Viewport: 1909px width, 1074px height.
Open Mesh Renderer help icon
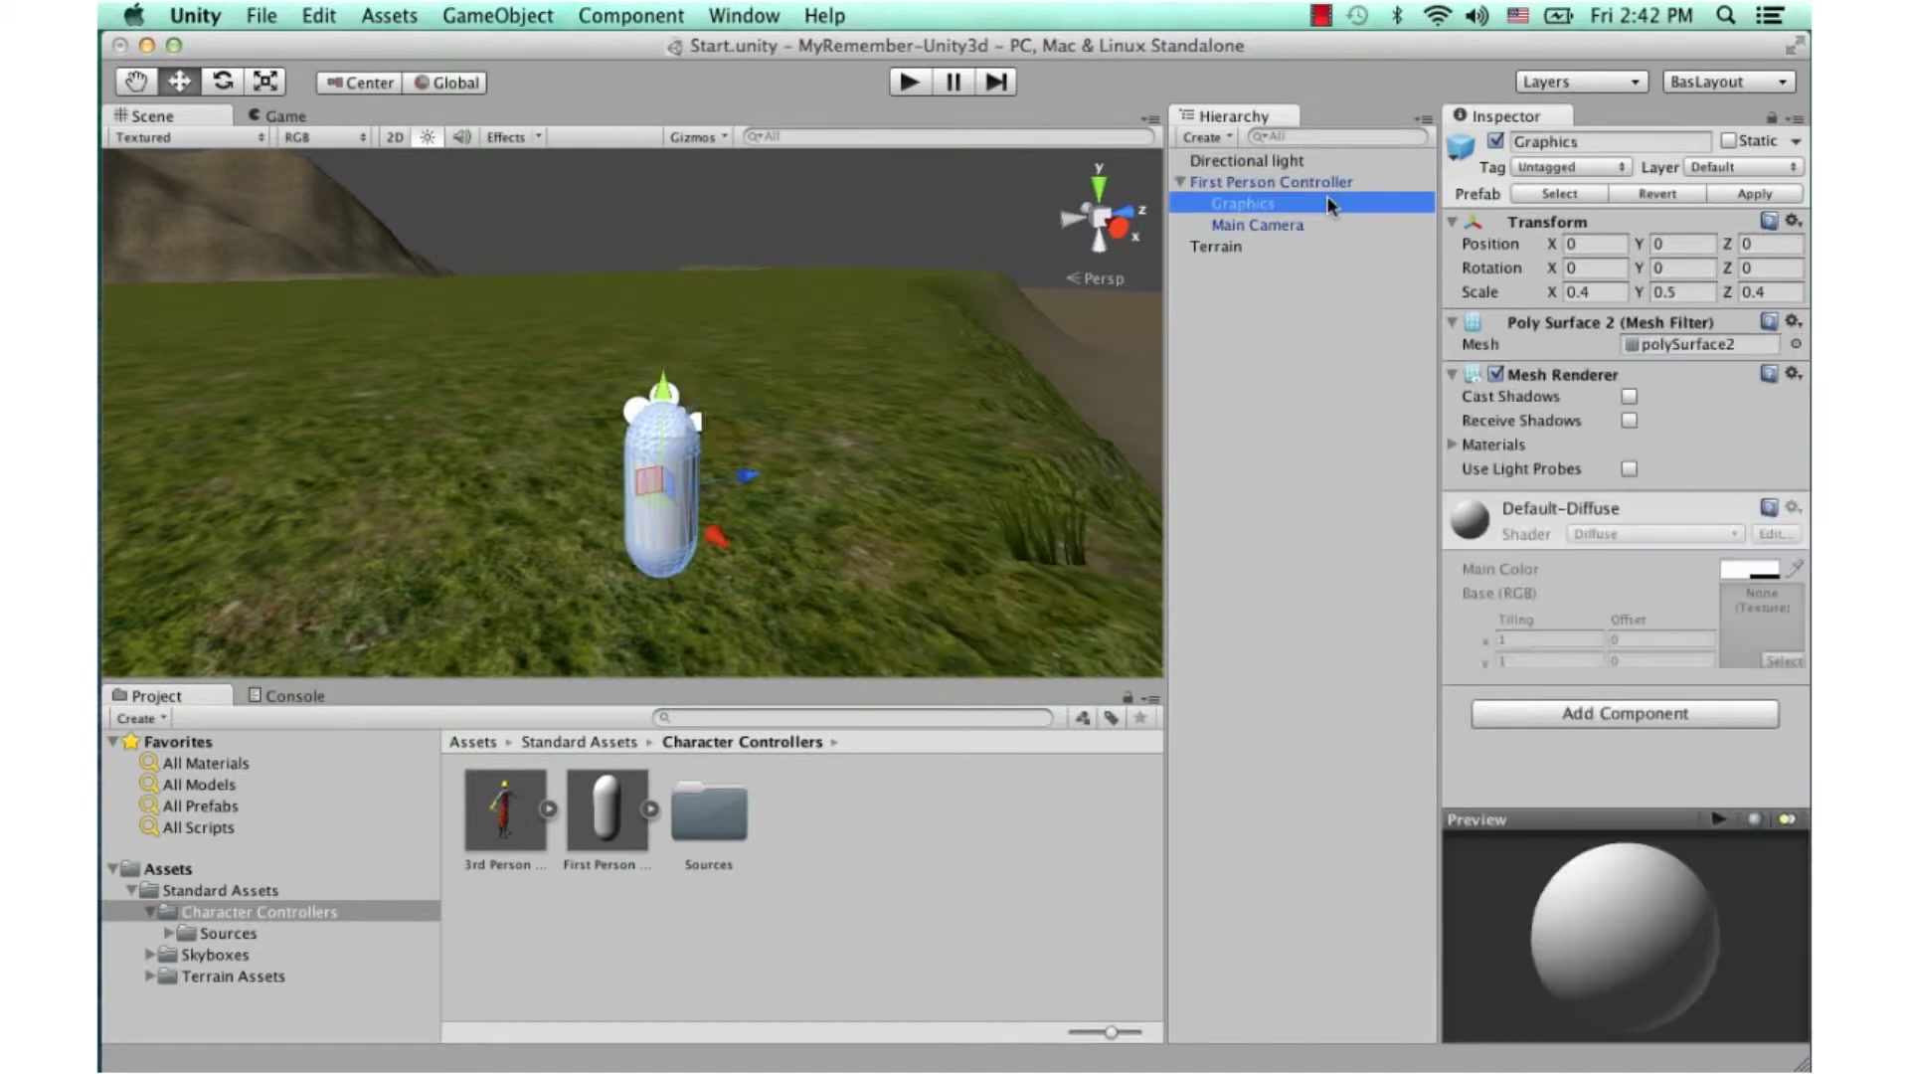(x=1769, y=374)
